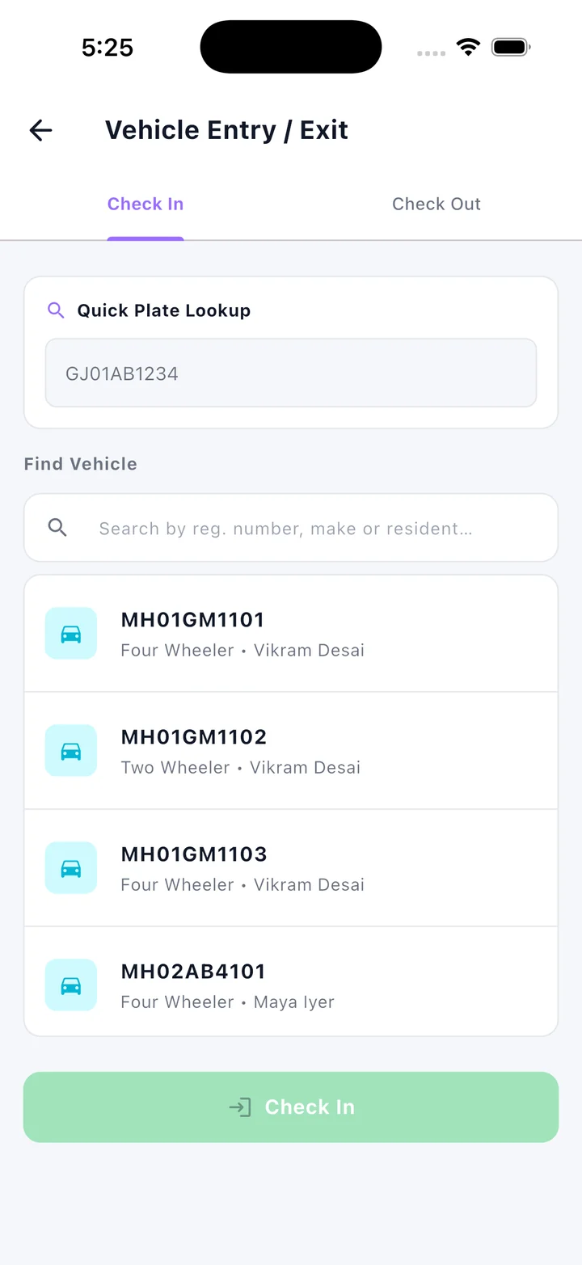582x1265 pixels.
Task: Tap the green Check In button
Action: pos(291,1107)
